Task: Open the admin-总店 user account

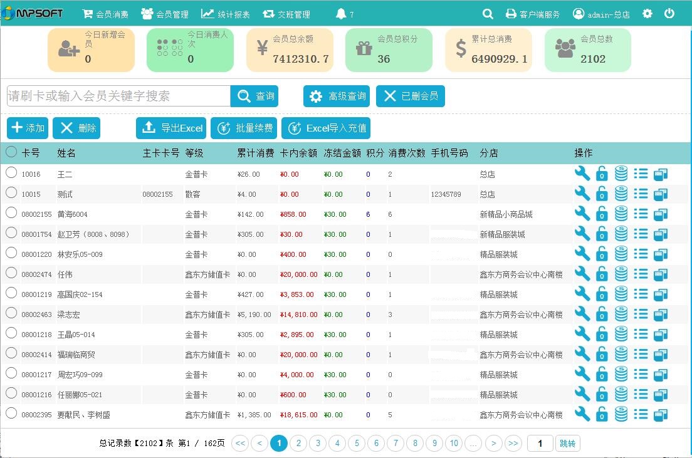Action: coord(601,14)
